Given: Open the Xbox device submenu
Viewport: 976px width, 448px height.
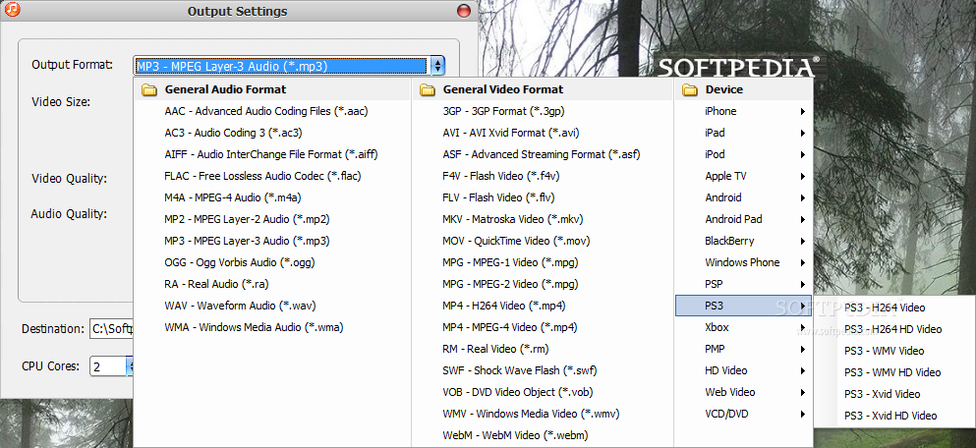Looking at the screenshot, I should click(744, 327).
